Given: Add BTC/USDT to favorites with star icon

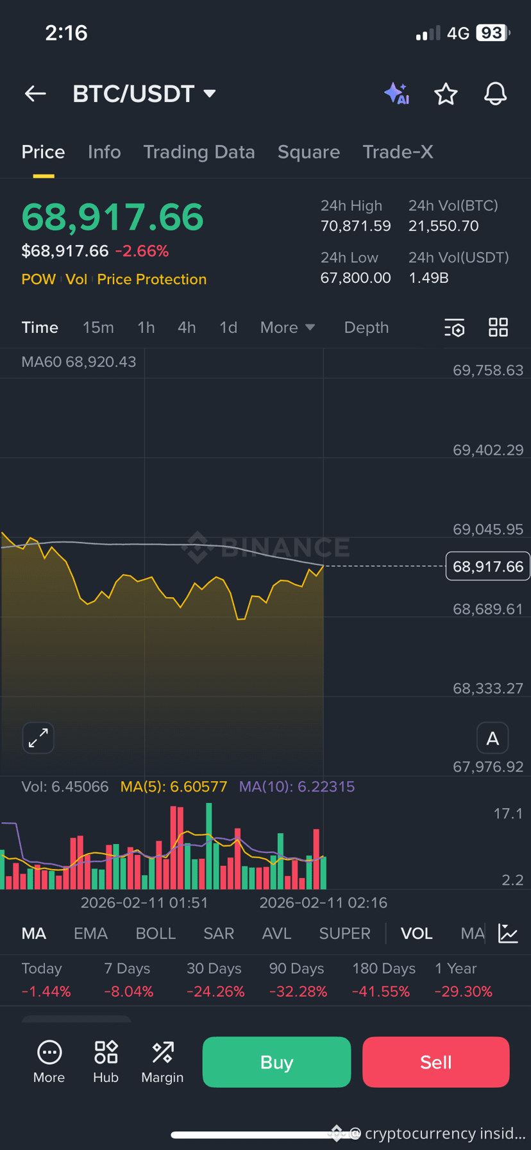Looking at the screenshot, I should click(x=446, y=94).
